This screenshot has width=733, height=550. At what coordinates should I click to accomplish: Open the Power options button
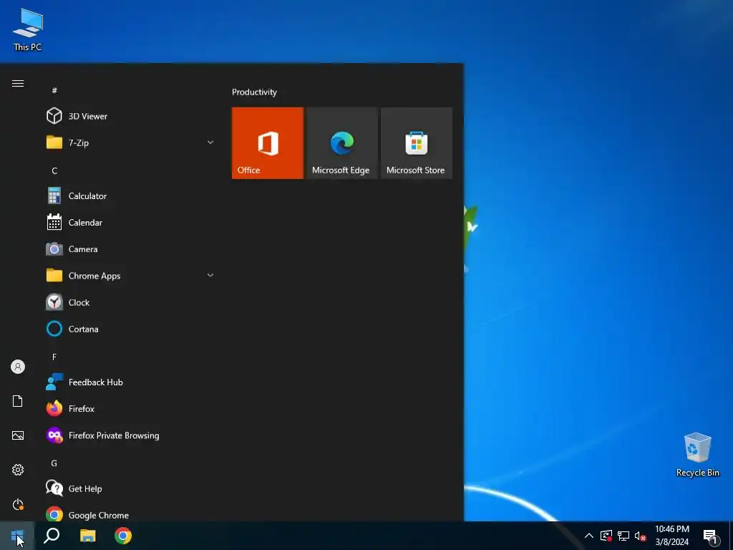18,504
